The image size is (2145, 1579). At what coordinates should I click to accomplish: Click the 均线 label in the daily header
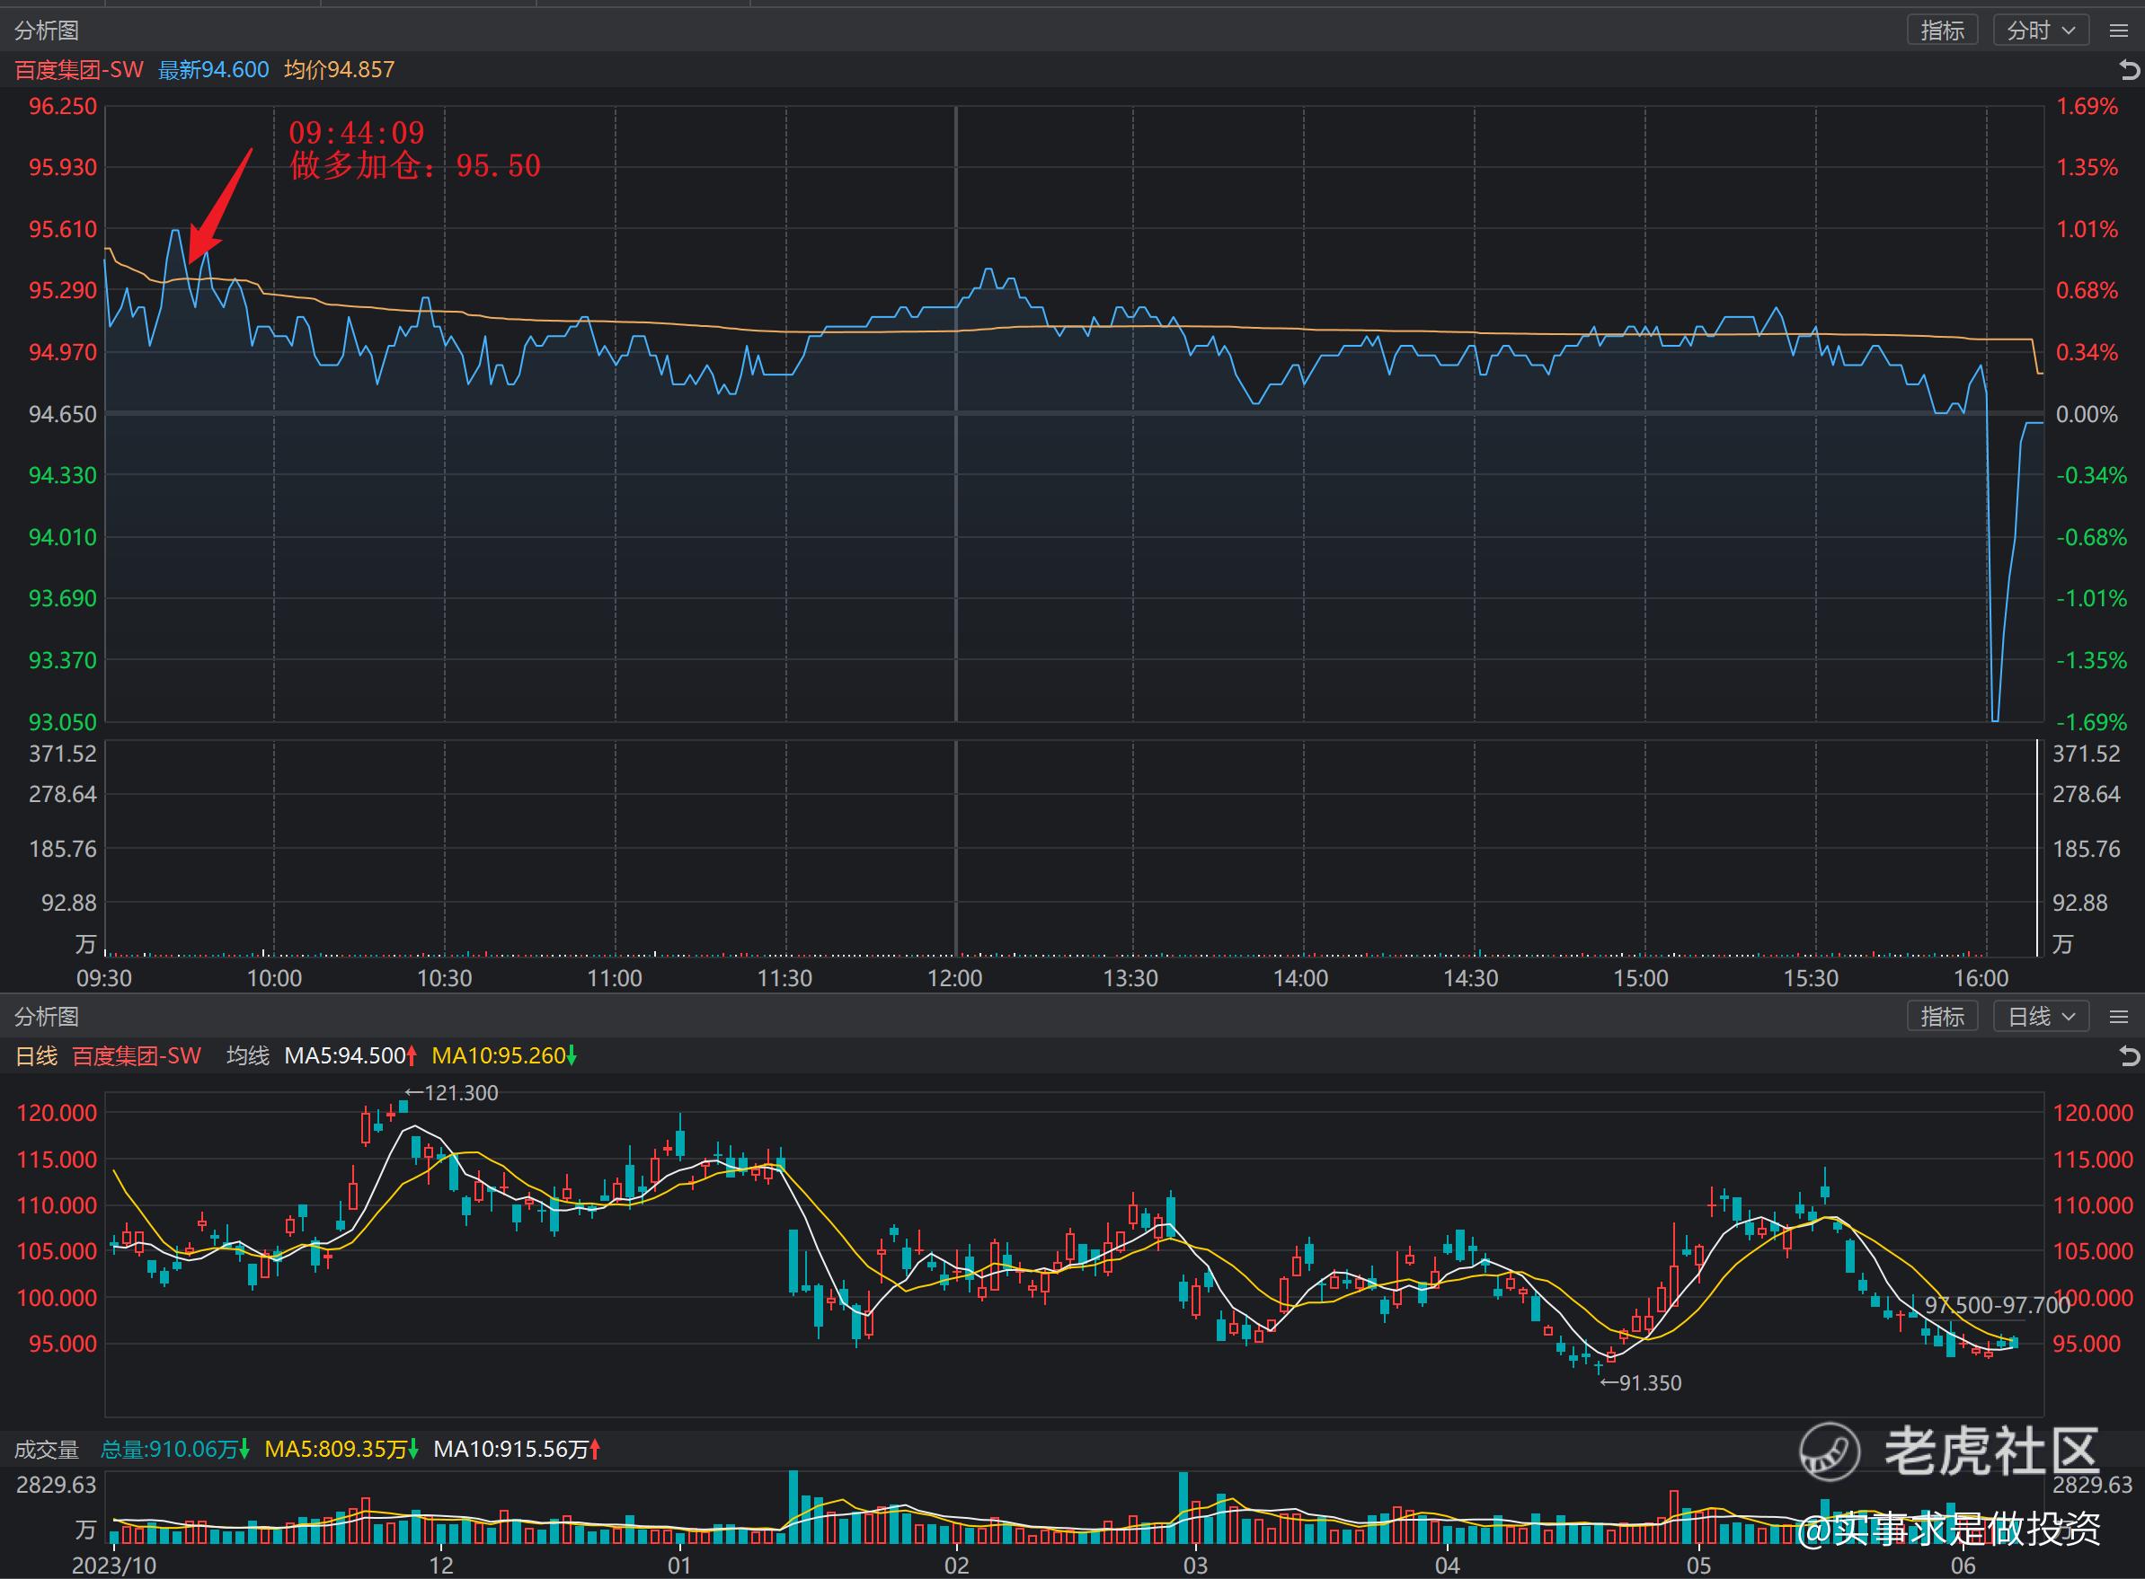tap(248, 1056)
